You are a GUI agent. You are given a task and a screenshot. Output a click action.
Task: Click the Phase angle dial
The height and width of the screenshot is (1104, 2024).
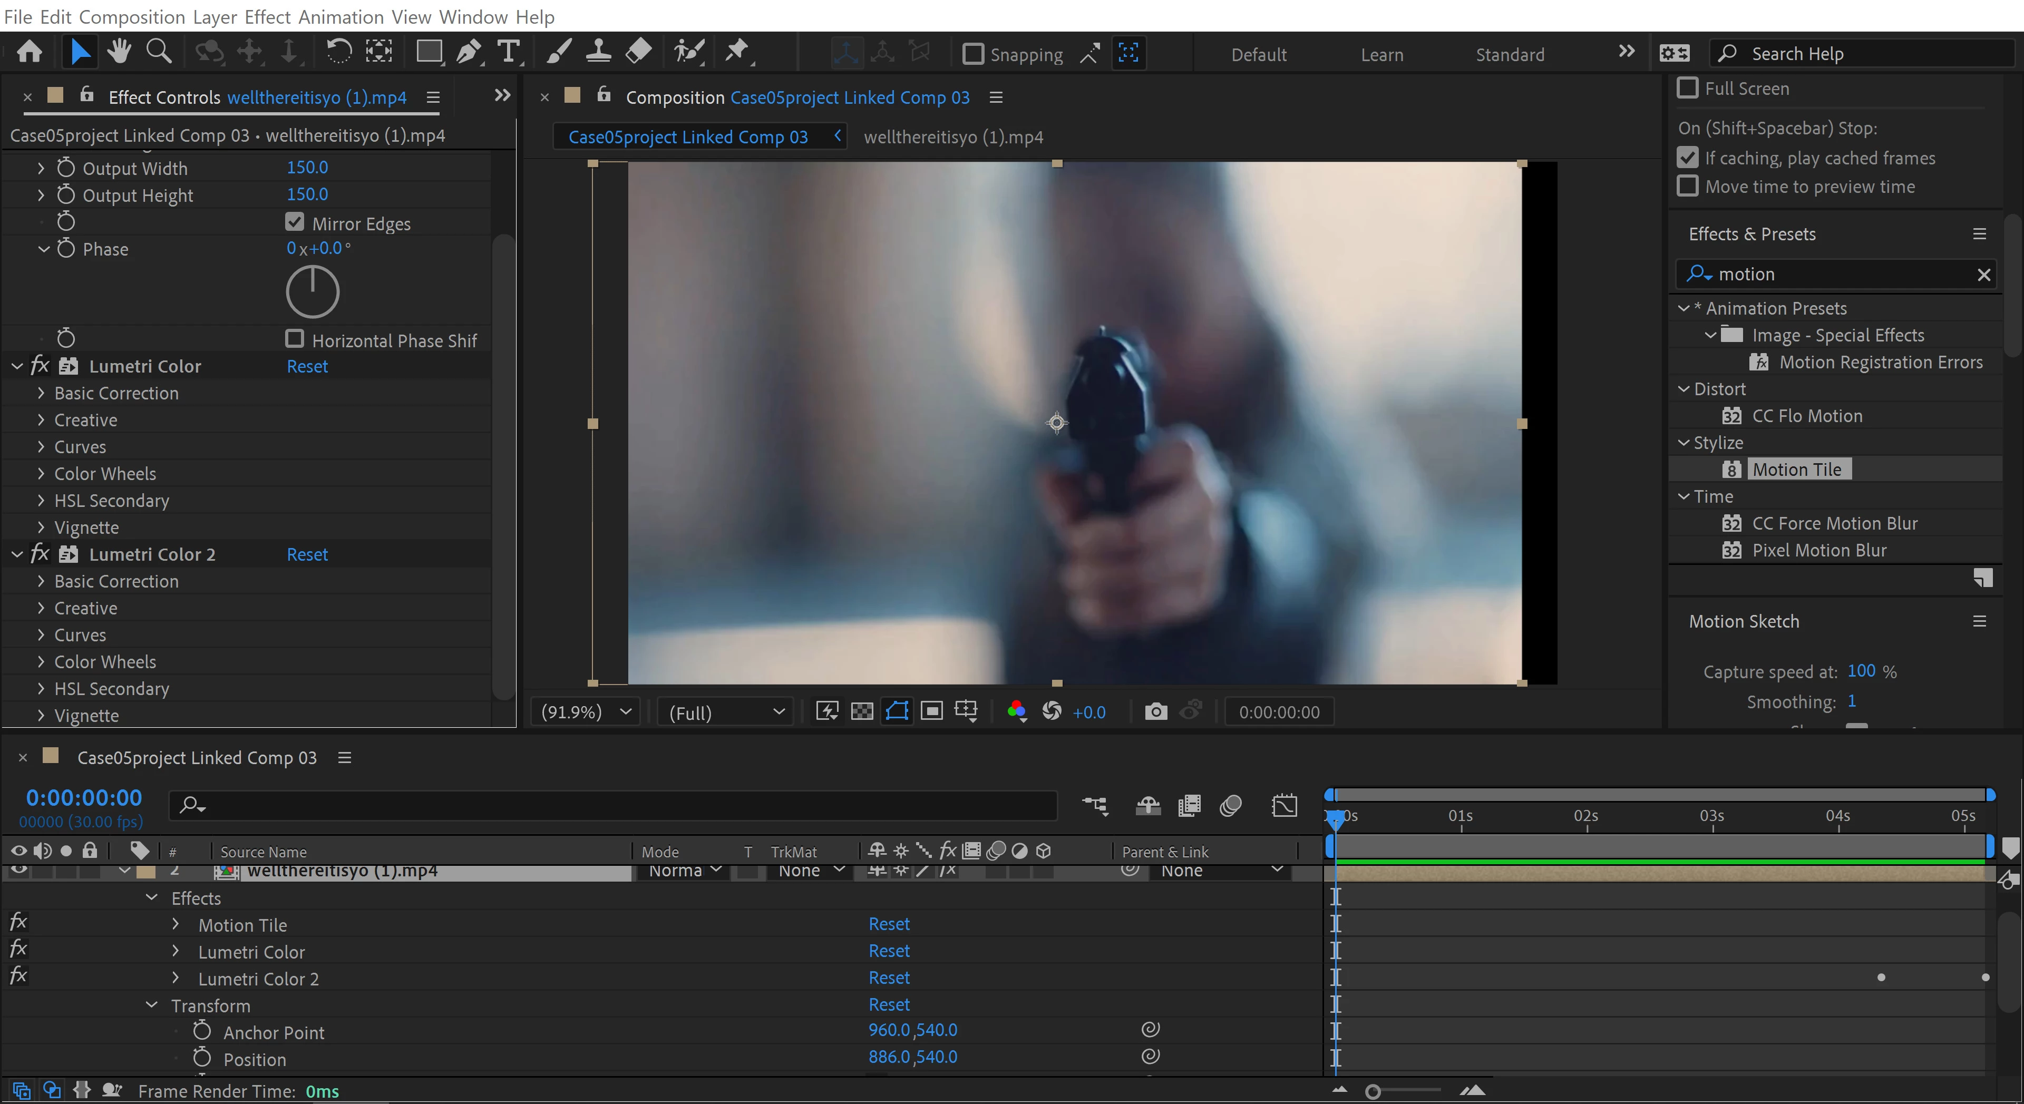tap(312, 291)
